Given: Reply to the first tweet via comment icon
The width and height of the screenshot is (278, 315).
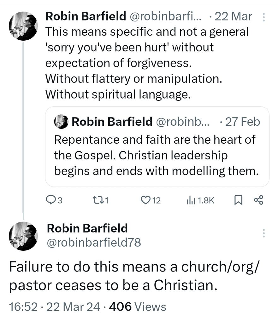Looking at the screenshot, I should (51, 200).
